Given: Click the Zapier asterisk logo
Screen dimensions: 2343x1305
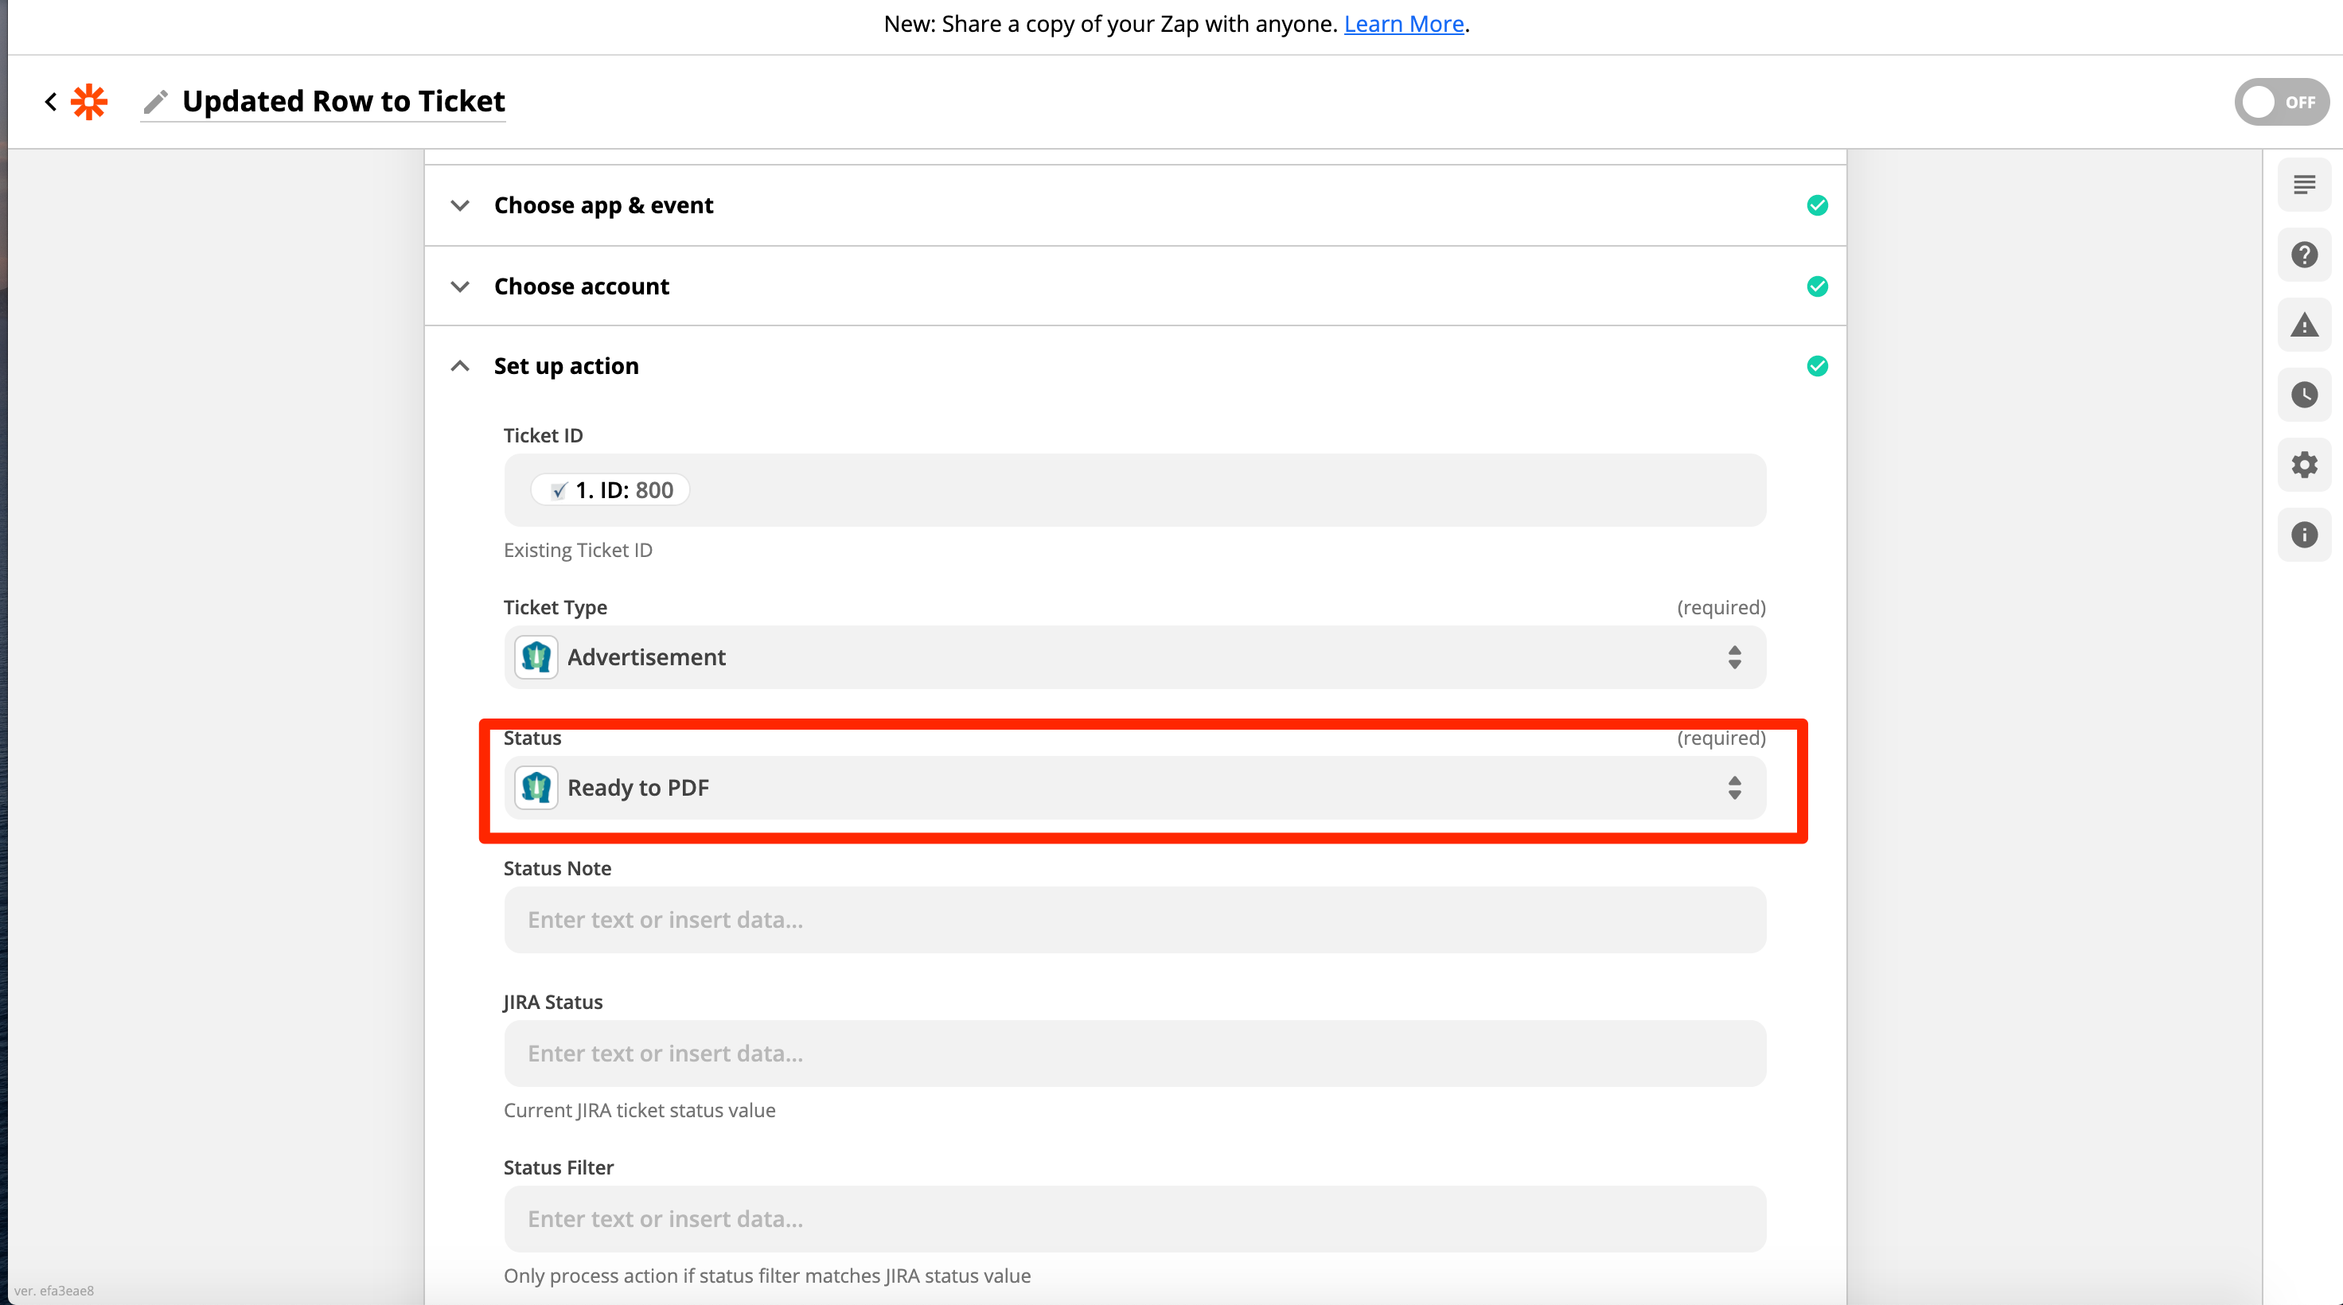Looking at the screenshot, I should 89,101.
